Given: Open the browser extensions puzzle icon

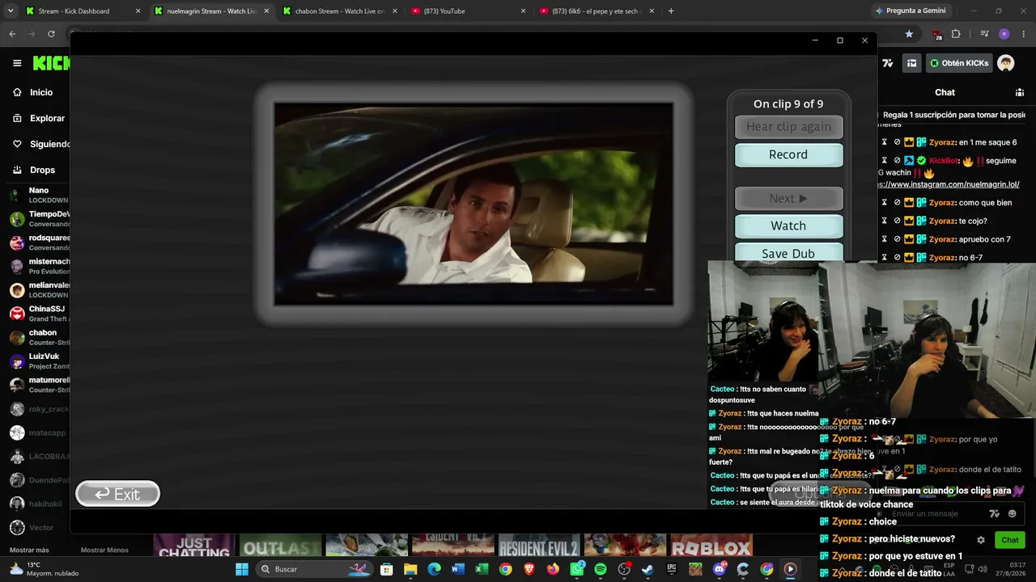Looking at the screenshot, I should tap(956, 34).
